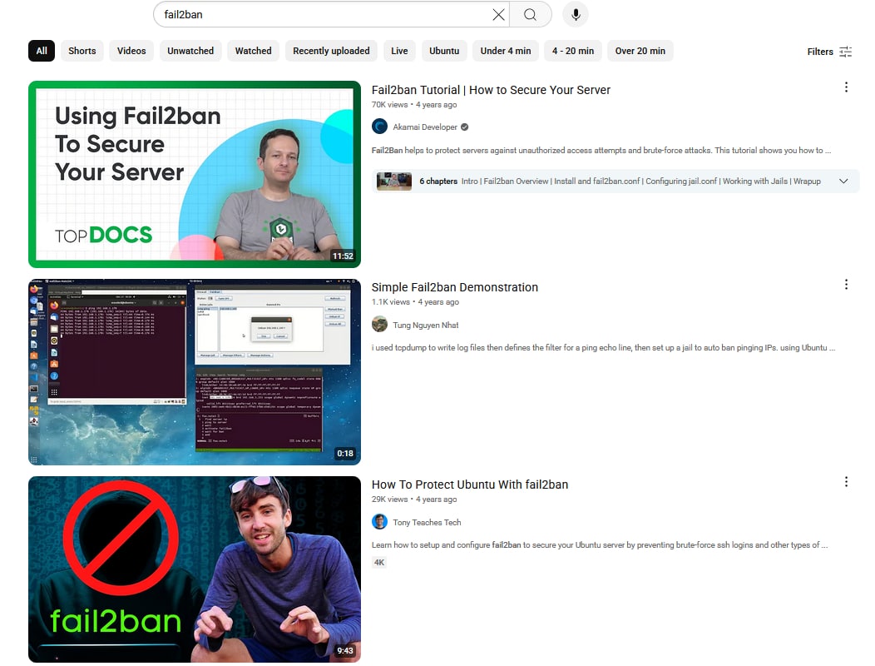Play the fail2ban red prohibition sign thumbnail
The width and height of the screenshot is (875, 666).
coord(194,569)
